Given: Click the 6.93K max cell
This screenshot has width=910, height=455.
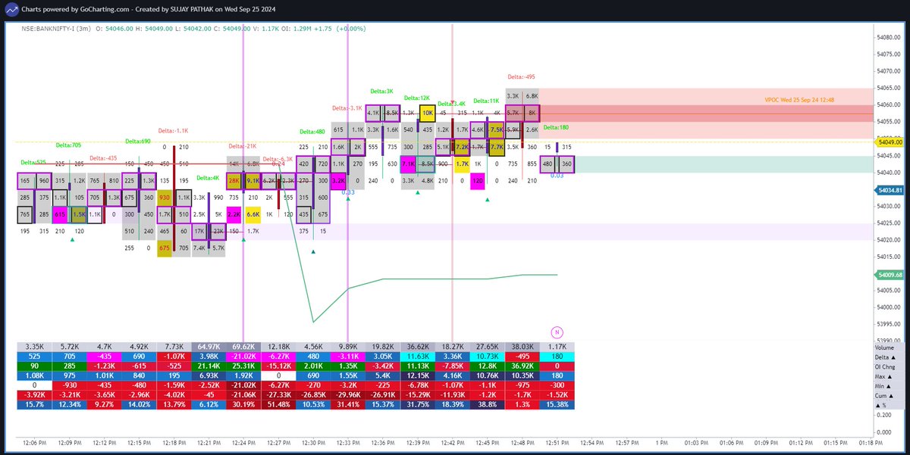Looking at the screenshot, I should tap(207, 376).
